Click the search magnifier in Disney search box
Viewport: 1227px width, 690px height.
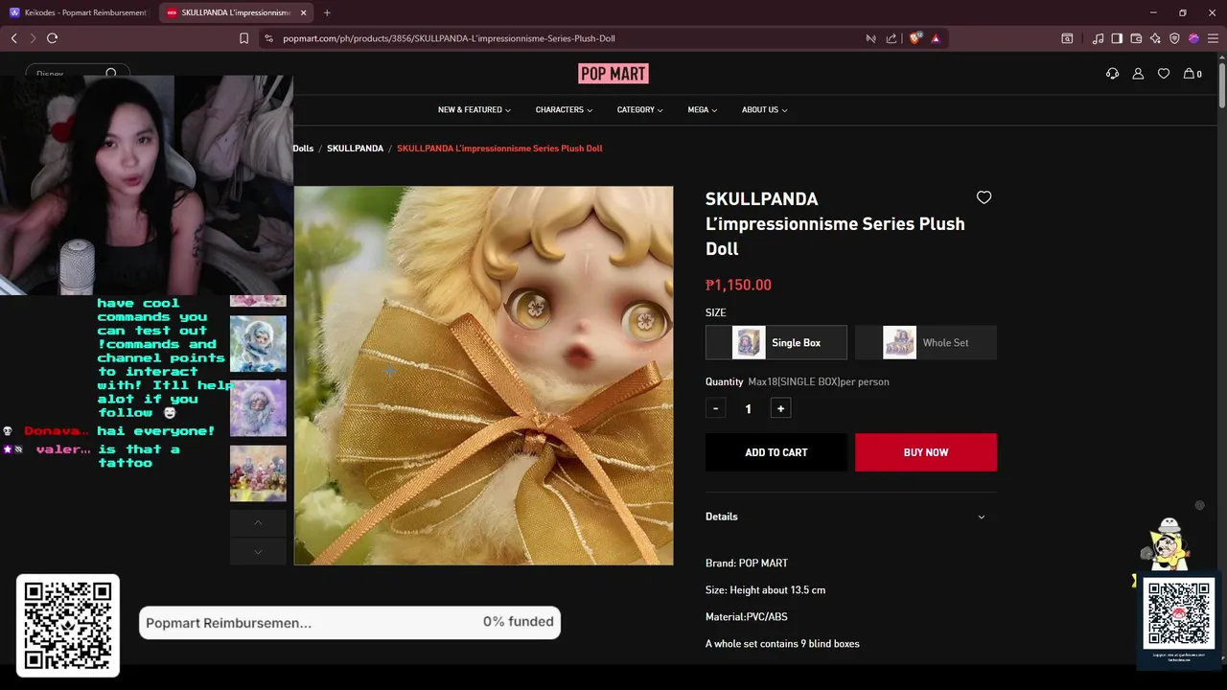pos(111,74)
